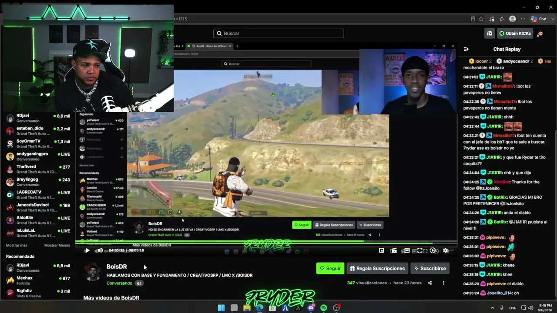Open Discord from the taskbar
557x313 pixels.
(x=311, y=308)
